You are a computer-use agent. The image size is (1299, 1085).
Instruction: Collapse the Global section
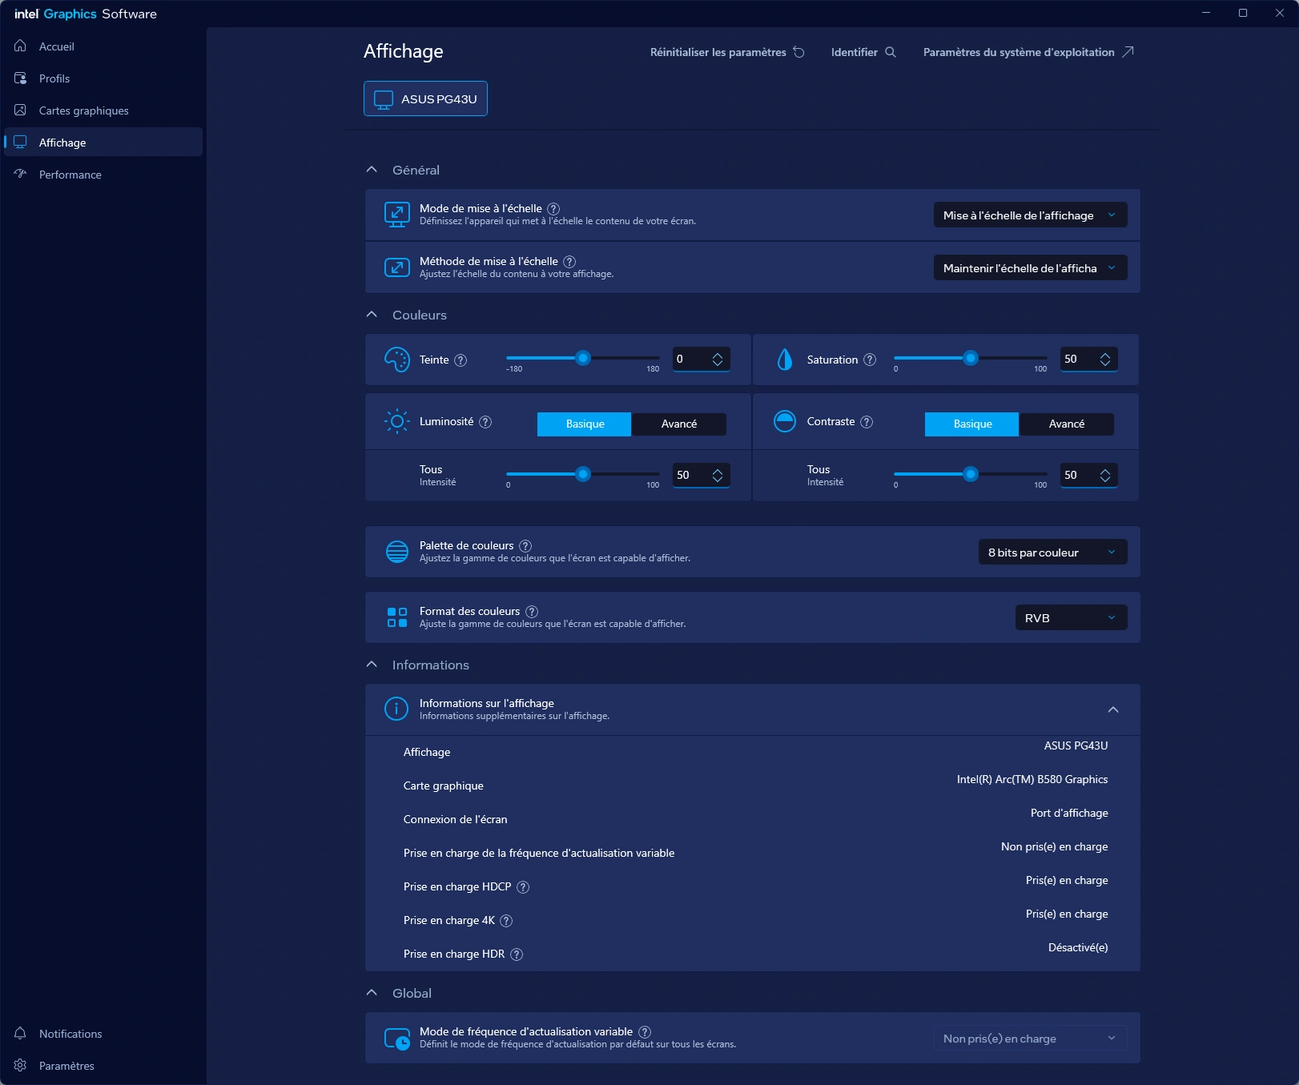372,993
